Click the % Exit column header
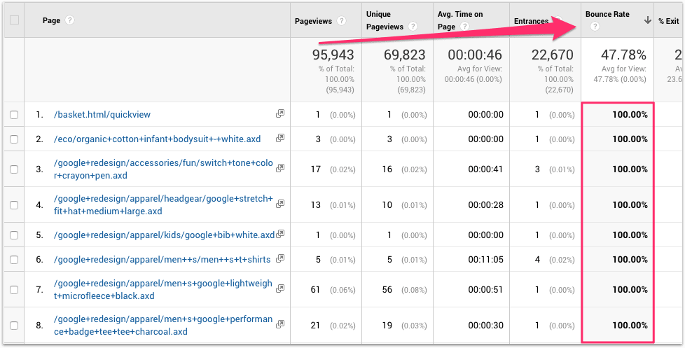 pyautogui.click(x=669, y=21)
